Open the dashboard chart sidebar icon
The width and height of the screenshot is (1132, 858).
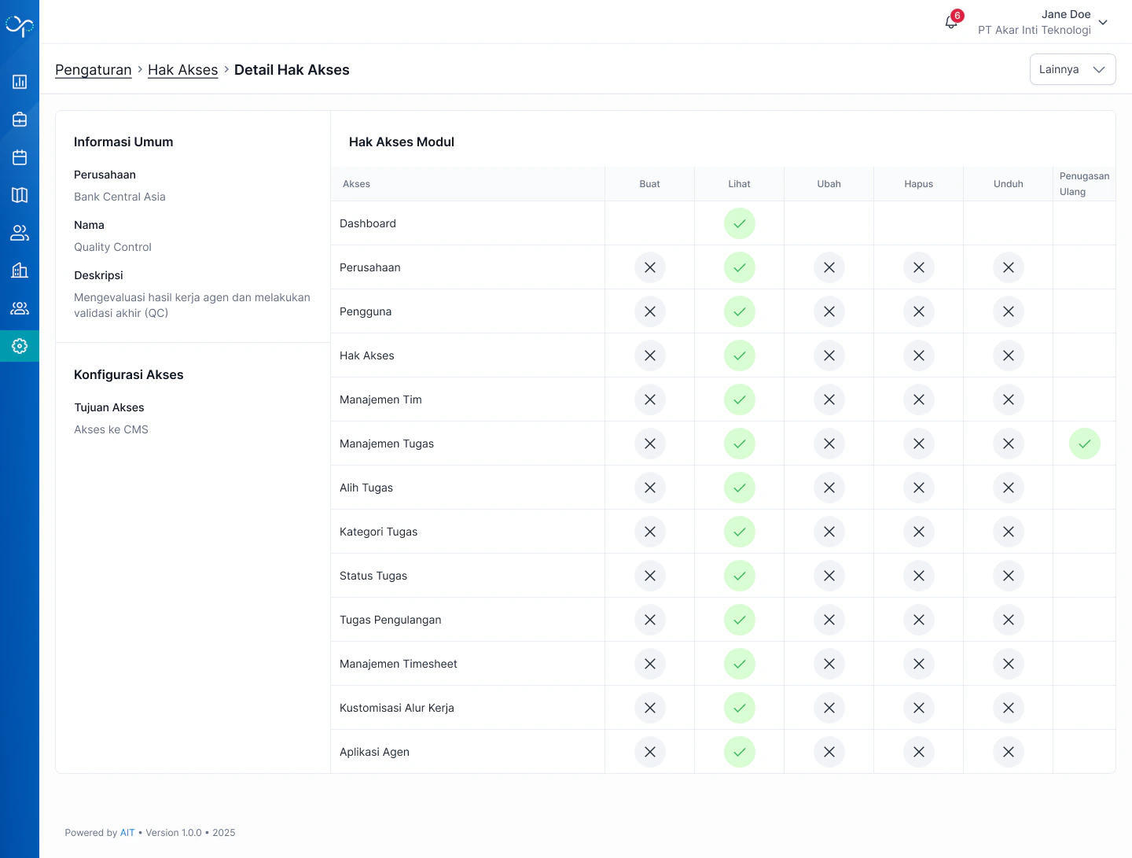pos(20,82)
